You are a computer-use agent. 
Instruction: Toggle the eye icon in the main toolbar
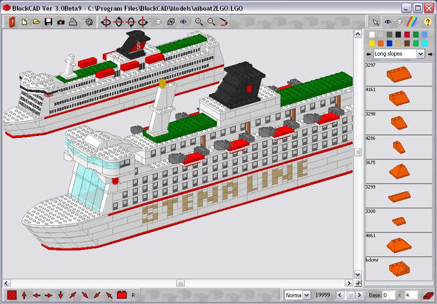[183, 21]
